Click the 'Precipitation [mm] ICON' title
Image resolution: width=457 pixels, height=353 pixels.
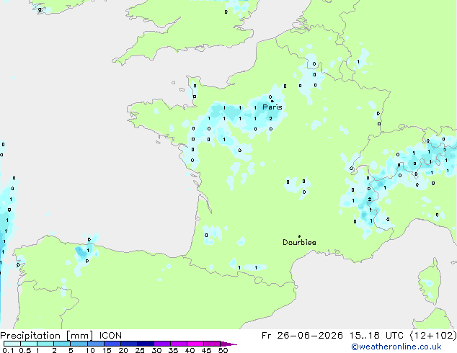(x=61, y=336)
